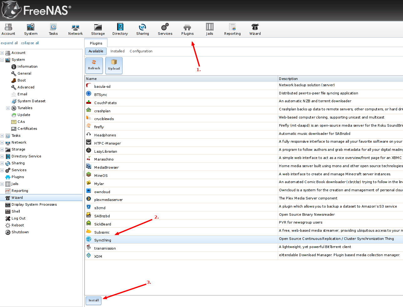Open the Tasks toolbar icon
403x307 pixels.
(53, 29)
